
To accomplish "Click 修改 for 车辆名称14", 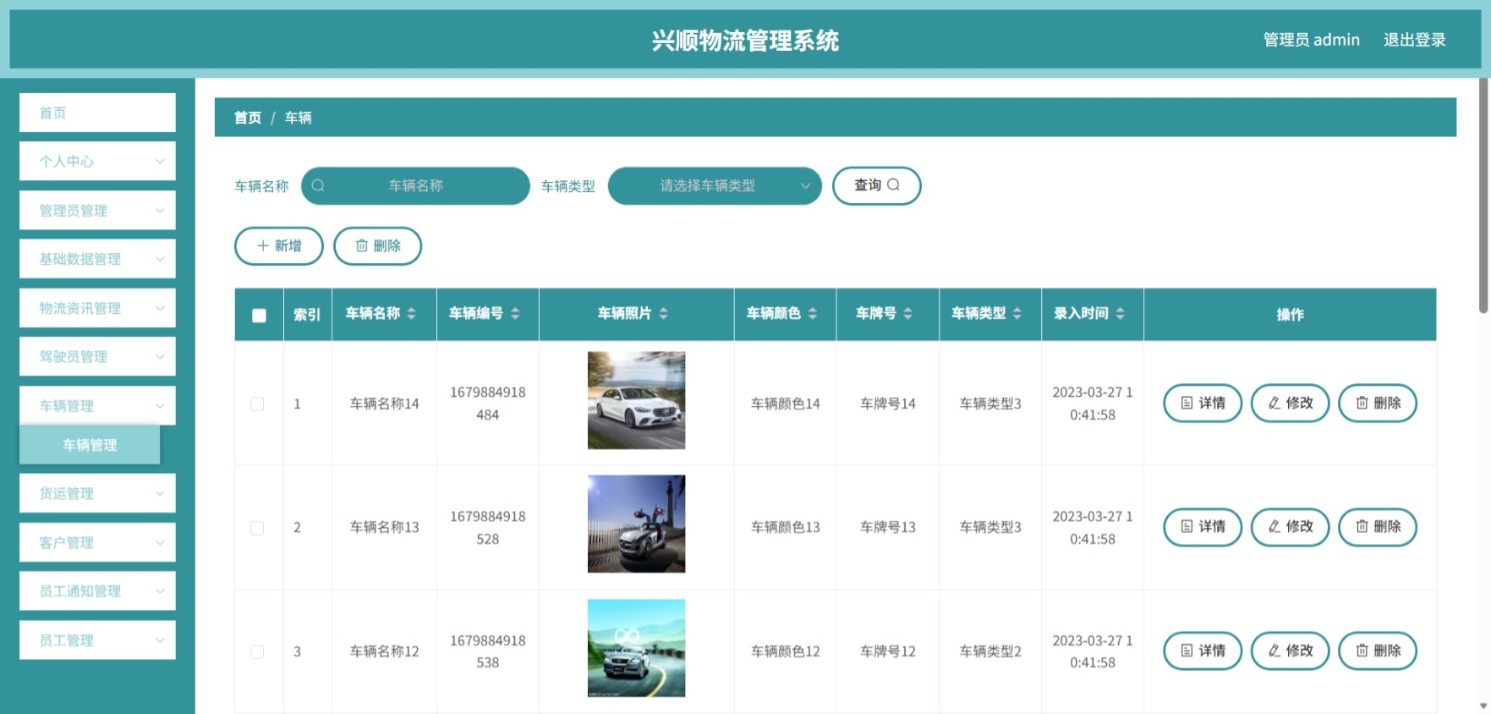I will click(1290, 403).
